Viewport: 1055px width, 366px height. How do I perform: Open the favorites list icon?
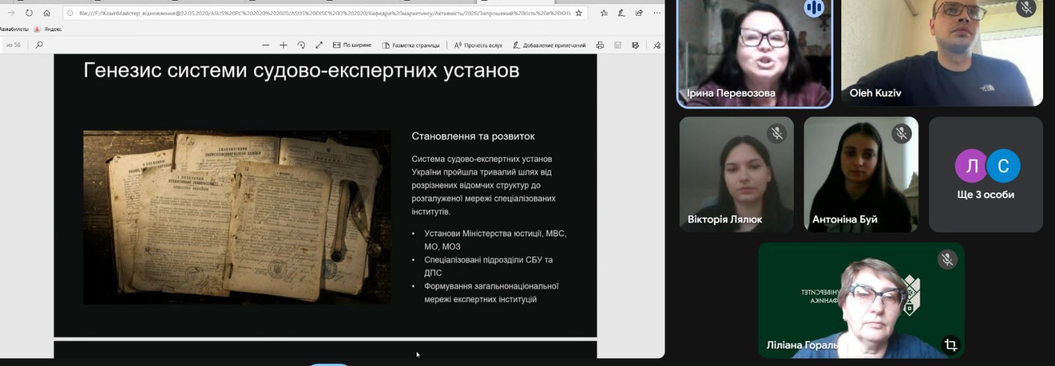pos(604,13)
